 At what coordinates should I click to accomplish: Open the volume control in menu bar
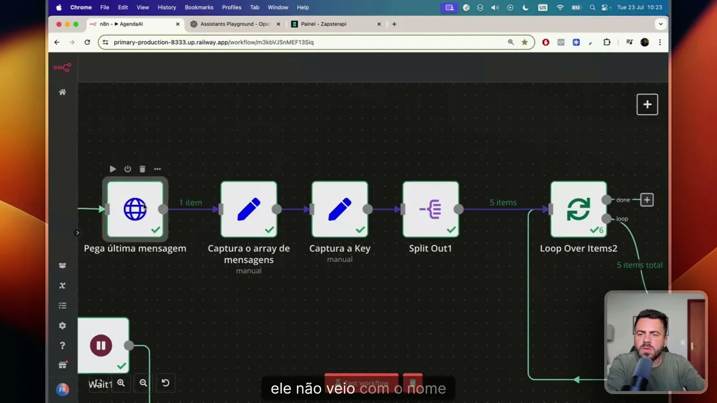coord(495,7)
